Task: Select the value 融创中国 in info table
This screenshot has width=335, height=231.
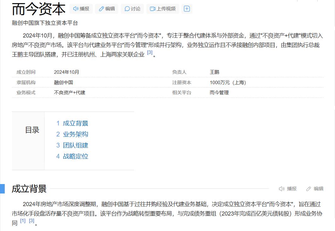Action: coord(63,82)
